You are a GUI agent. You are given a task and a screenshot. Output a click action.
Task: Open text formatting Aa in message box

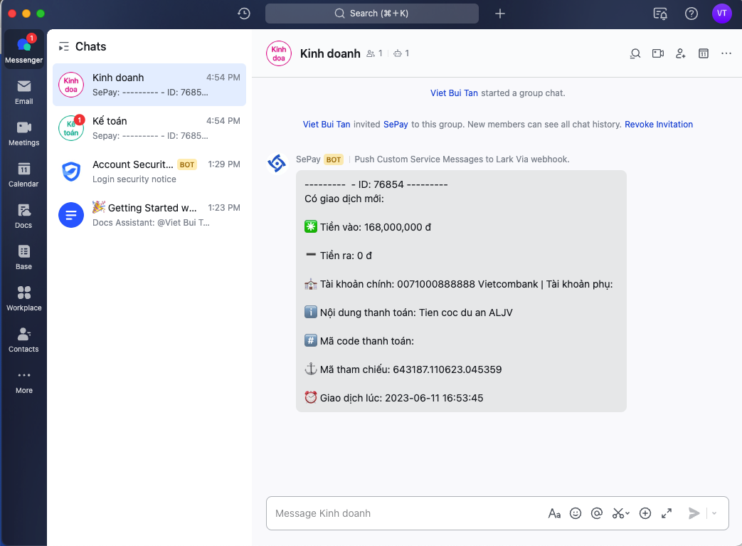[554, 513]
